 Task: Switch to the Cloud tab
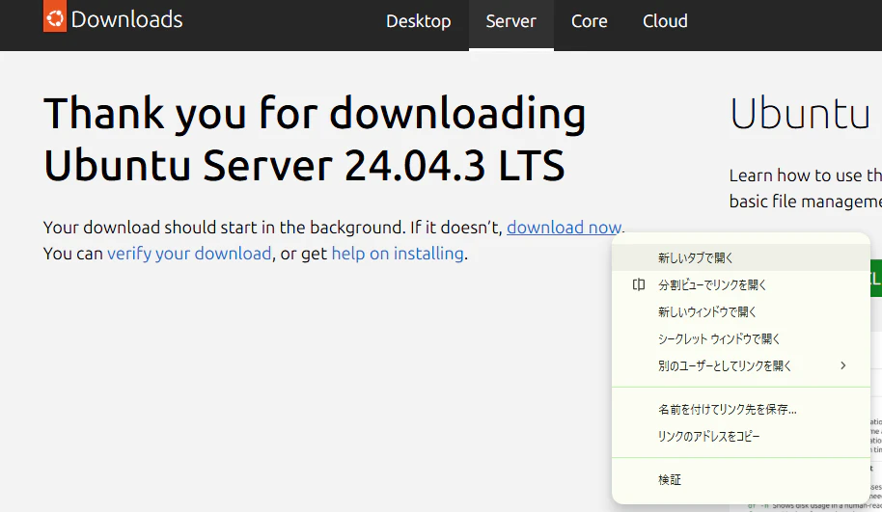[665, 21]
